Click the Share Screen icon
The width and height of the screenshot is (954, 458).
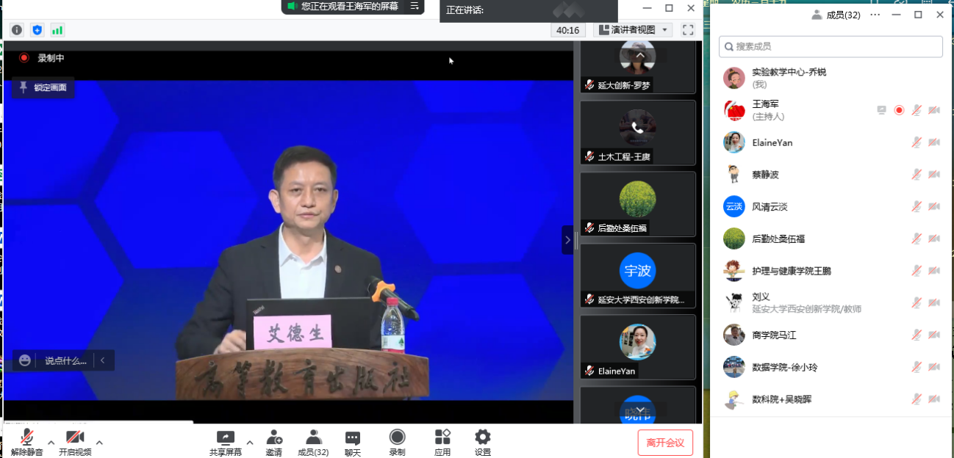click(x=225, y=443)
